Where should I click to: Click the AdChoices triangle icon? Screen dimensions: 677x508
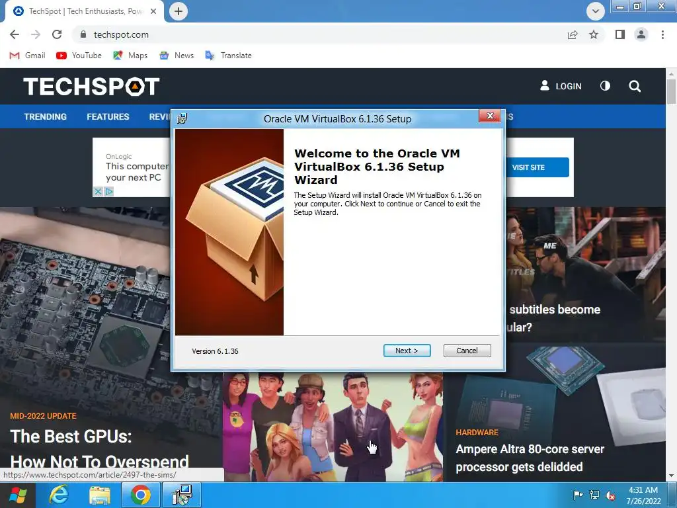point(109,191)
